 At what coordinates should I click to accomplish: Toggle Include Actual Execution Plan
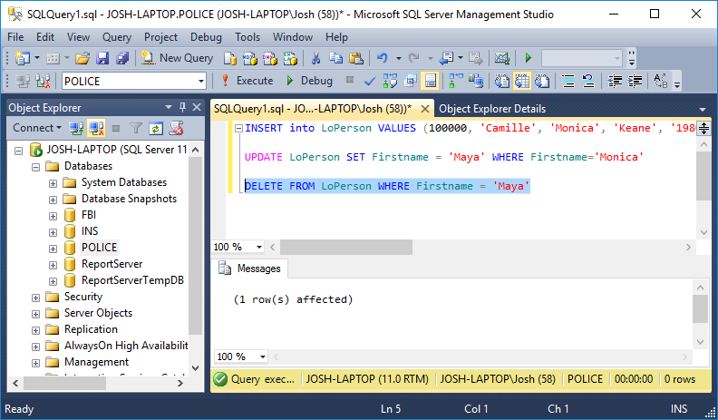point(457,81)
